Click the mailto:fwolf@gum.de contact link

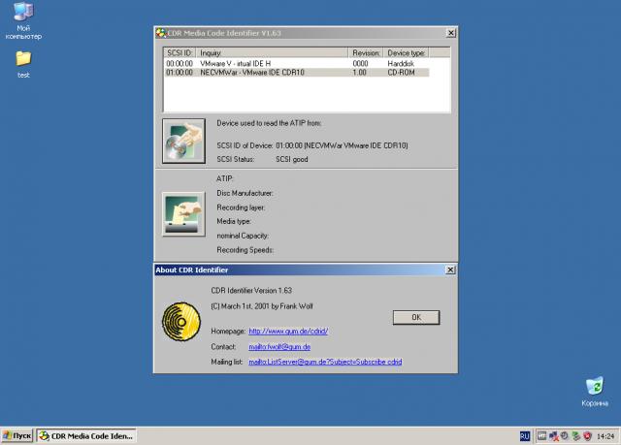pos(279,346)
